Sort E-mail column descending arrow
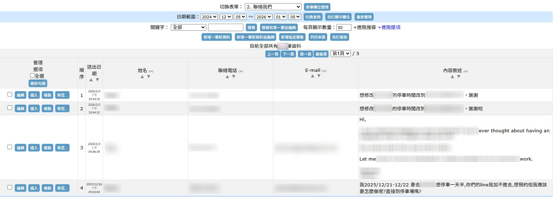This screenshot has width=556, height=197. pos(319,76)
